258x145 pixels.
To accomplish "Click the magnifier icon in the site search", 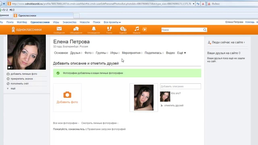I will (x=205, y=30).
